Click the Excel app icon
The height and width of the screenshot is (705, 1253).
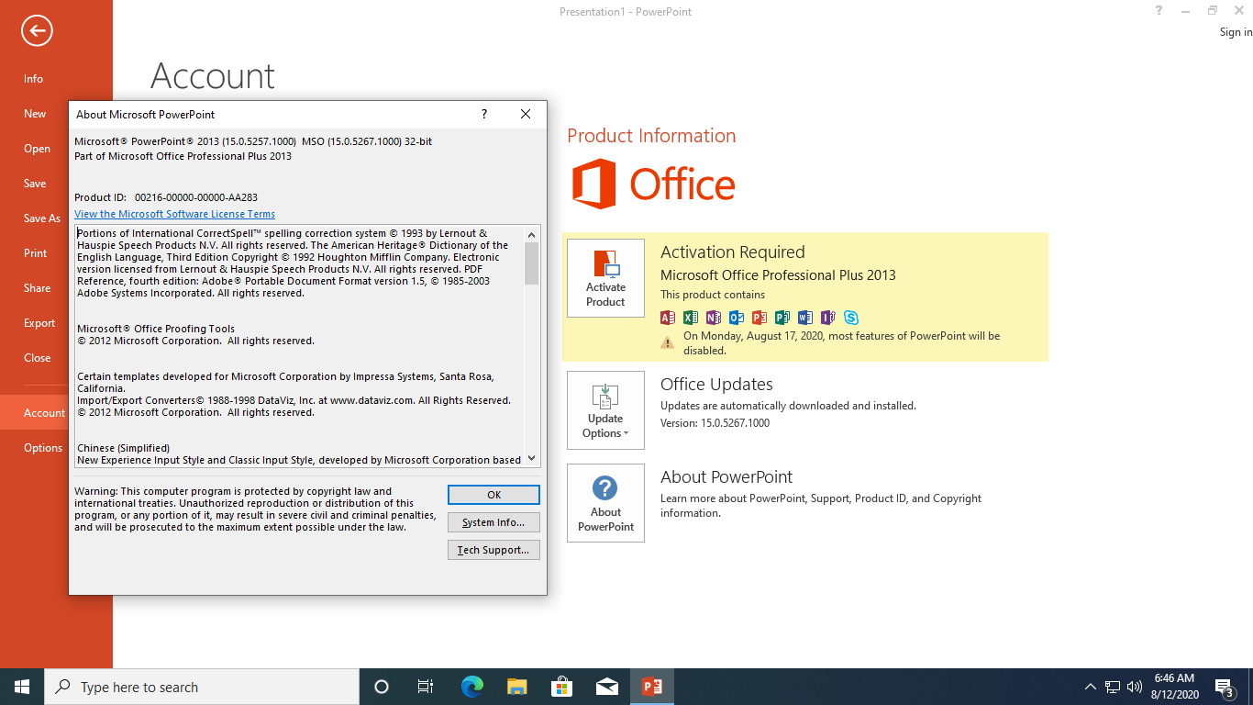tap(691, 318)
